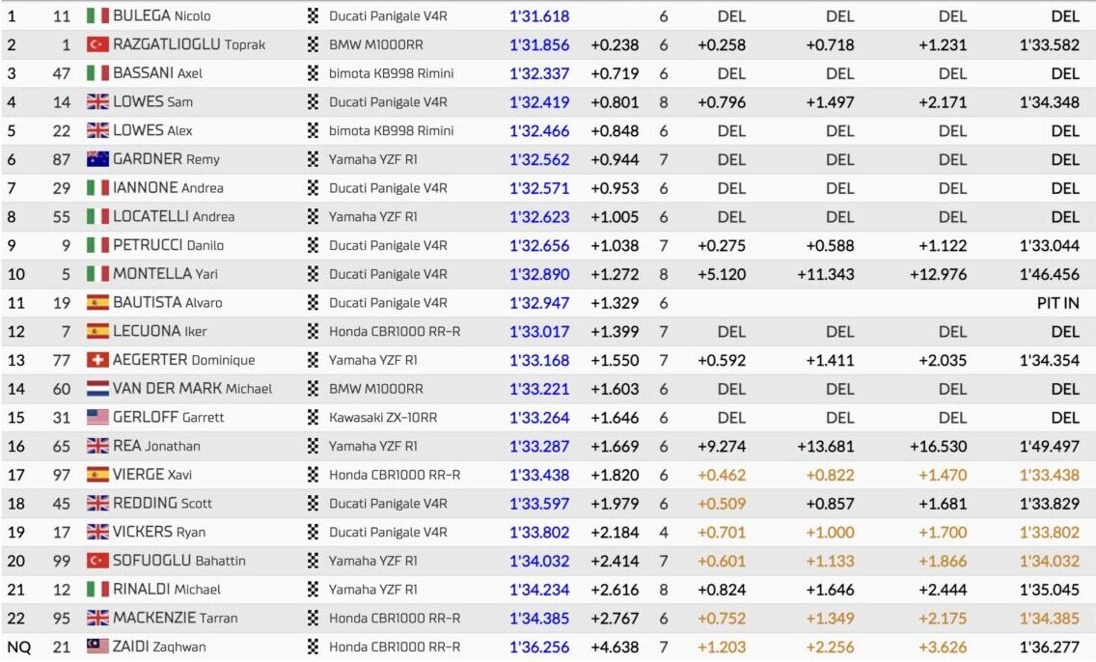Click the last lap time 1'33.582
This screenshot has height=662, width=1096.
[1049, 44]
